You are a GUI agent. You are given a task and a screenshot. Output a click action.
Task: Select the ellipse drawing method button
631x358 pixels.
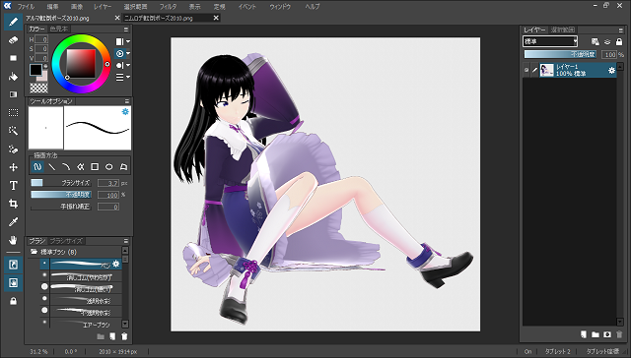[108, 166]
